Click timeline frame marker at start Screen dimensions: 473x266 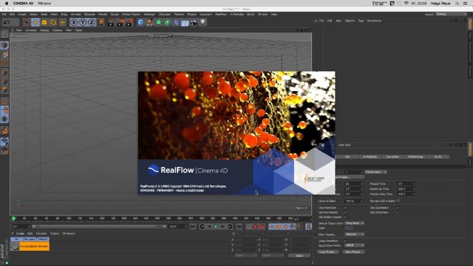point(14,218)
